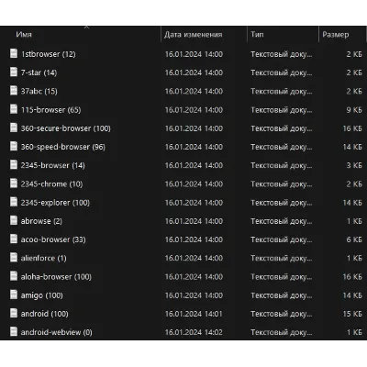Click the 15 КБ size of android
Screen dimensions: 367x367
pyautogui.click(x=352, y=314)
